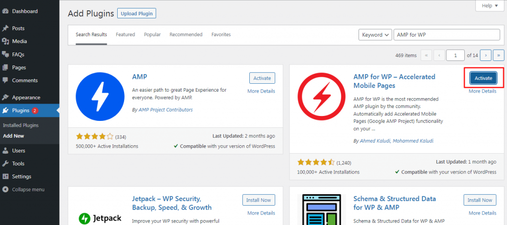The width and height of the screenshot is (507, 225).
Task: Open Jetpack – WP Security title link
Action: (x=172, y=203)
